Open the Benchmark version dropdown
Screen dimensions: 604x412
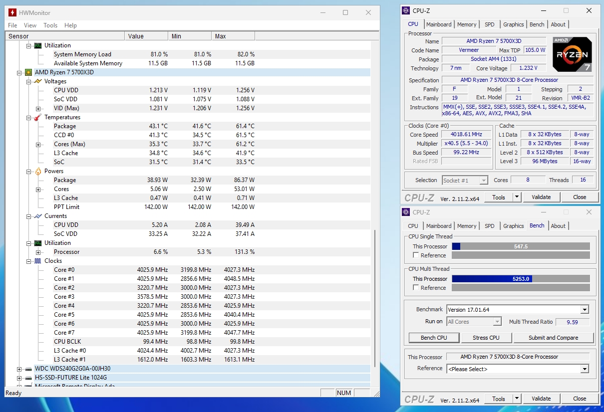(x=585, y=310)
